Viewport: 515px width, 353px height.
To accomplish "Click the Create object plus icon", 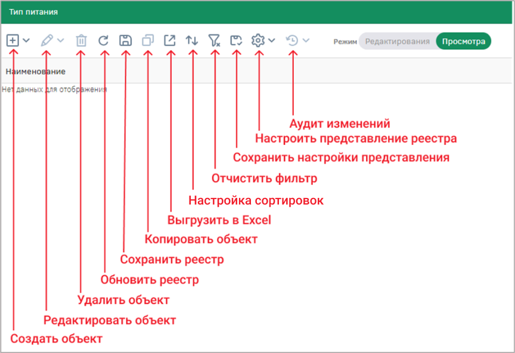I will click(13, 41).
